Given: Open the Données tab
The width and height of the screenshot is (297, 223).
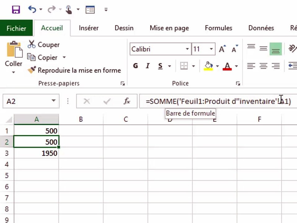Looking at the screenshot, I should 261,28.
